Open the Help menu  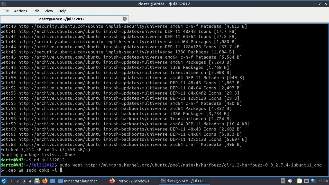click(x=62, y=11)
